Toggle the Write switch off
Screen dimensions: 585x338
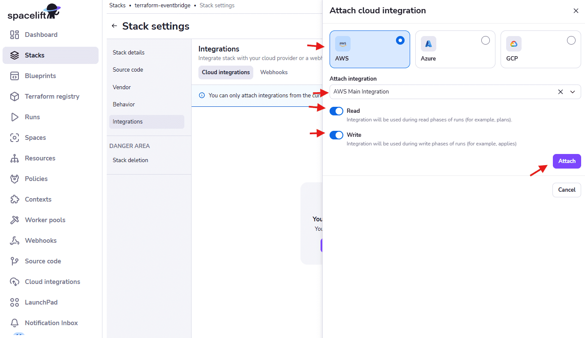point(336,135)
